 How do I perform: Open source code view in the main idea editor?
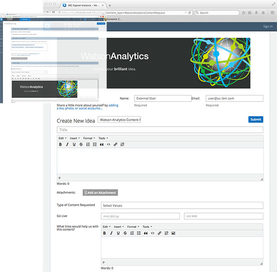click(109, 144)
